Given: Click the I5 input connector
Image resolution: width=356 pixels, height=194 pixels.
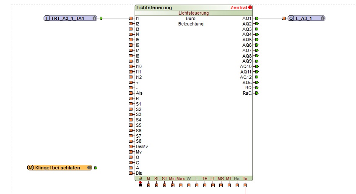Looking at the screenshot, I should [131, 40].
